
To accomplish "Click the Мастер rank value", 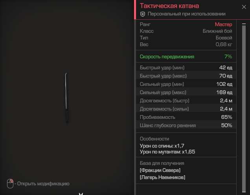I will point(223,24).
